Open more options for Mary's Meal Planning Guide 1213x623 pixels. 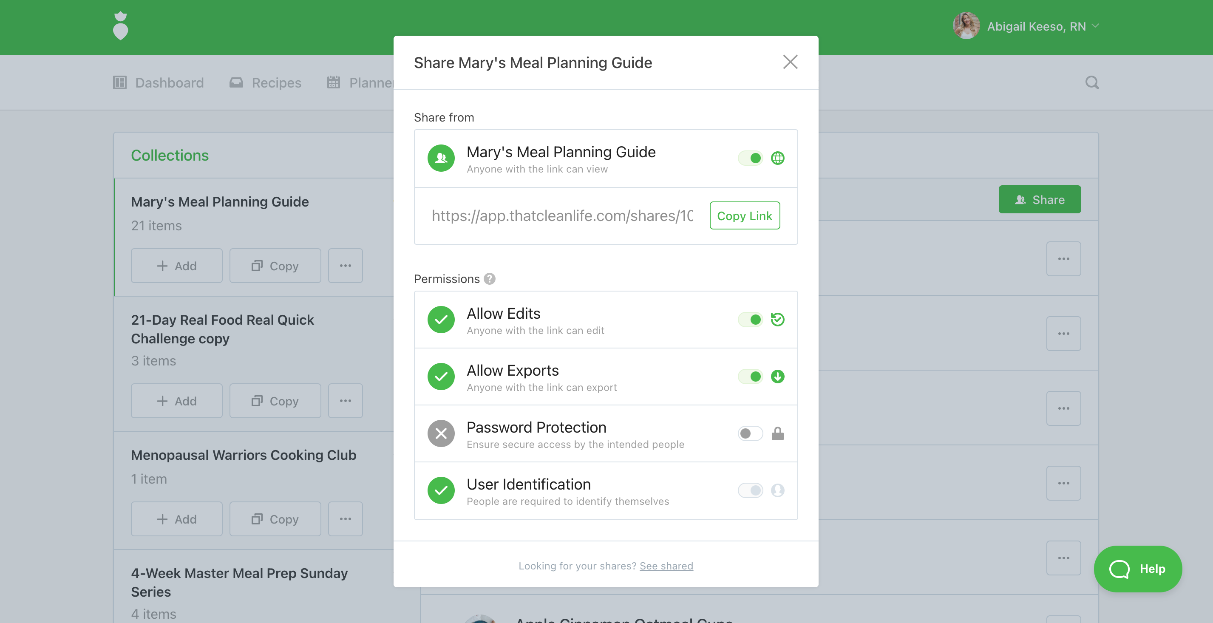click(345, 266)
